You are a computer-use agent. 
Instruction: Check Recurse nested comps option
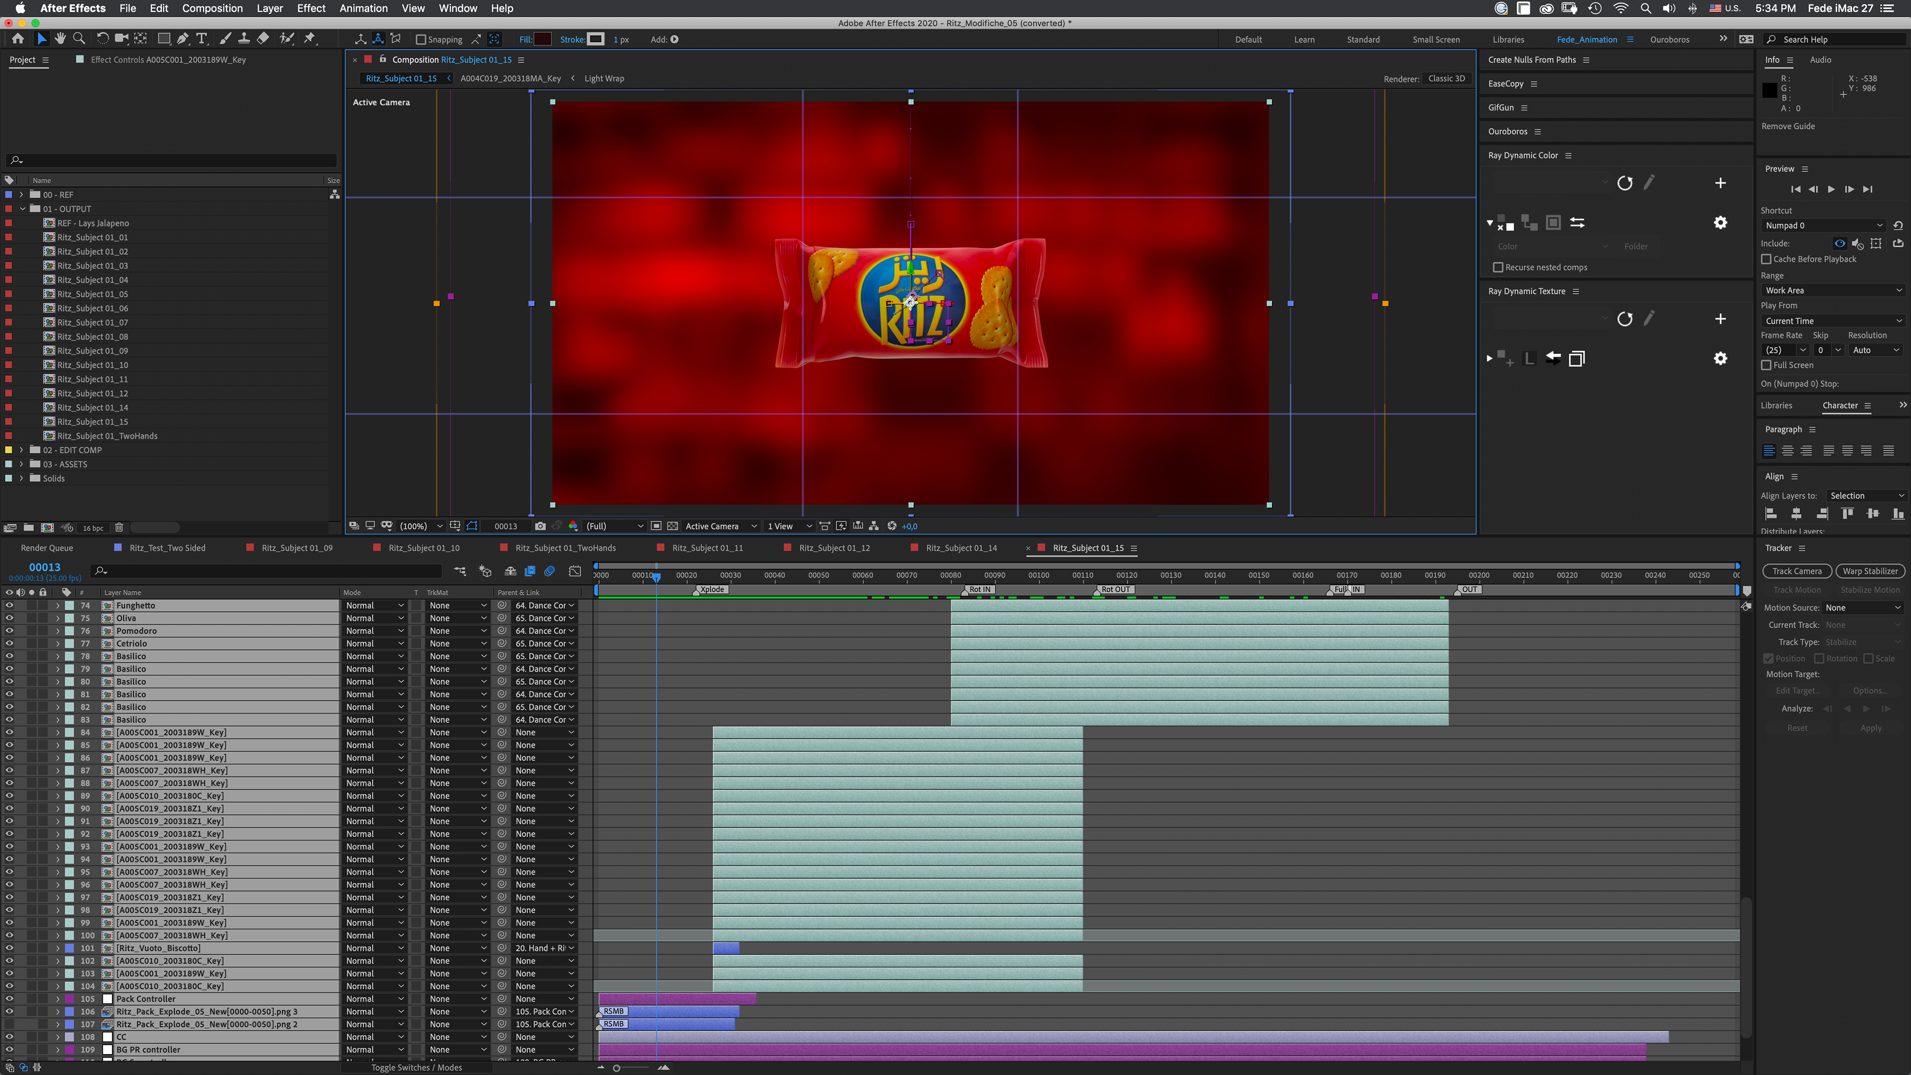pyautogui.click(x=1498, y=267)
